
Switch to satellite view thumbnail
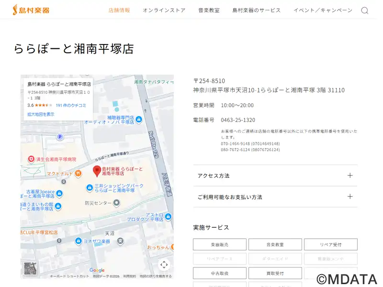pyautogui.click(x=30, y=268)
